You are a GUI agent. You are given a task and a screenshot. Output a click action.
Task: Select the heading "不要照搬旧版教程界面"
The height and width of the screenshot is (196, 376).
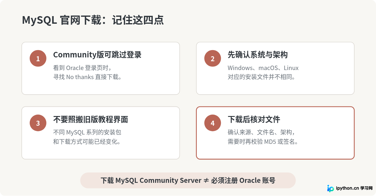tap(90, 120)
